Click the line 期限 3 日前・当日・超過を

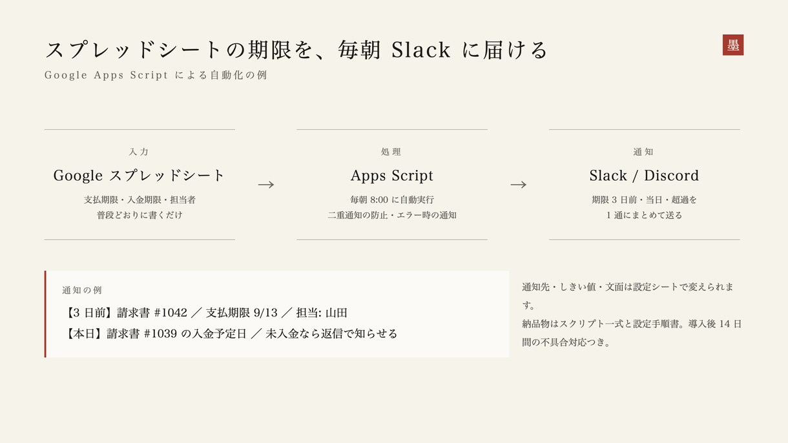(645, 200)
